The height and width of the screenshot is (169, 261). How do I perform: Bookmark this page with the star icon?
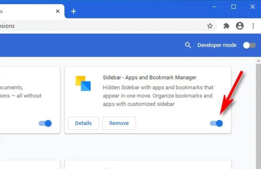coord(210,26)
